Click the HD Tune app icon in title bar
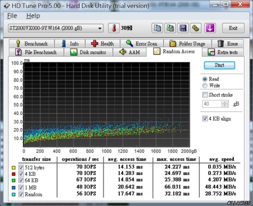 click(7, 6)
